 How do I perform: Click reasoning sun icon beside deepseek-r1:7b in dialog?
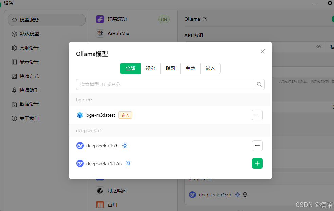click(x=125, y=146)
